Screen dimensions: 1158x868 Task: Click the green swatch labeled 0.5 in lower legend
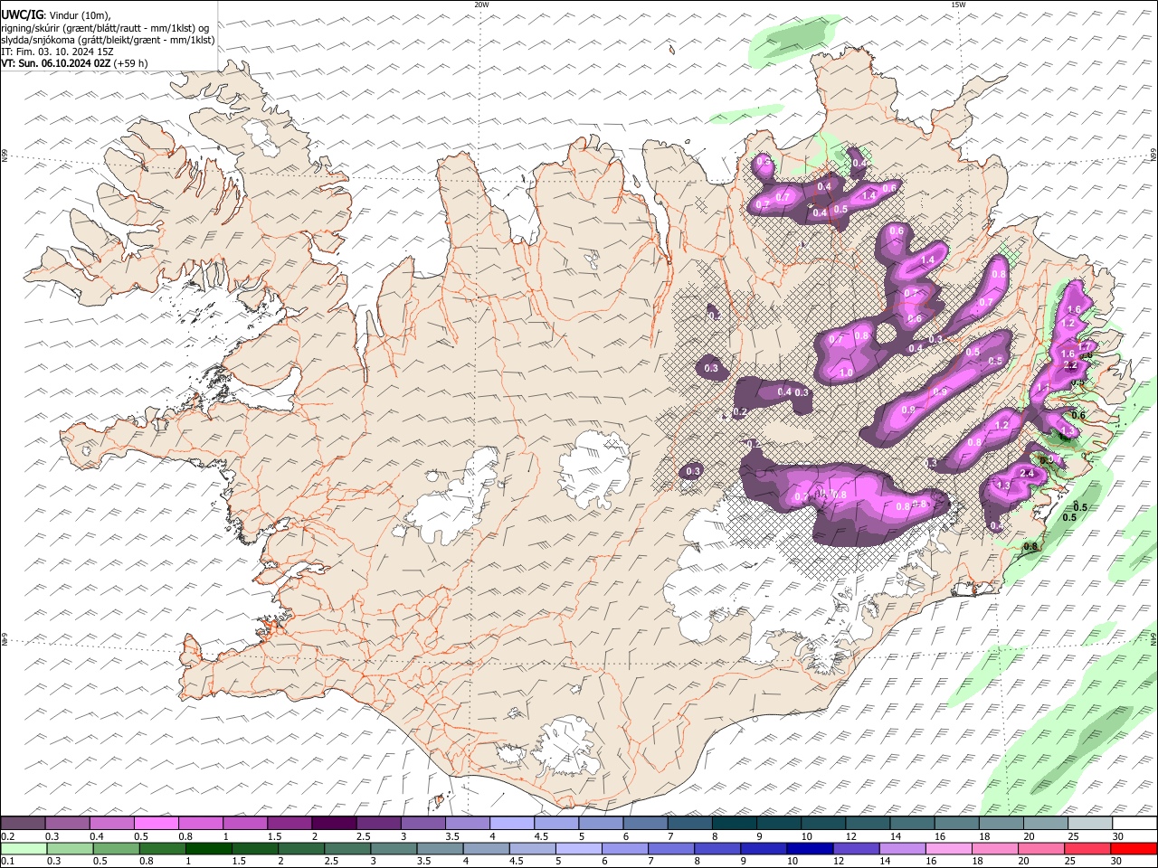[116, 848]
